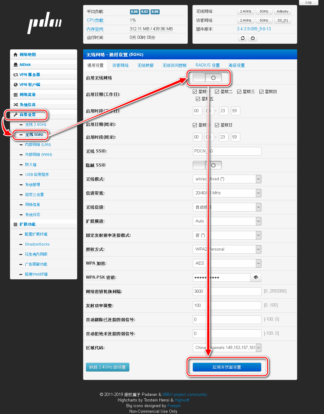Click the 无线网络 5GHz button
Screen dimensions: 324x414
264,11
